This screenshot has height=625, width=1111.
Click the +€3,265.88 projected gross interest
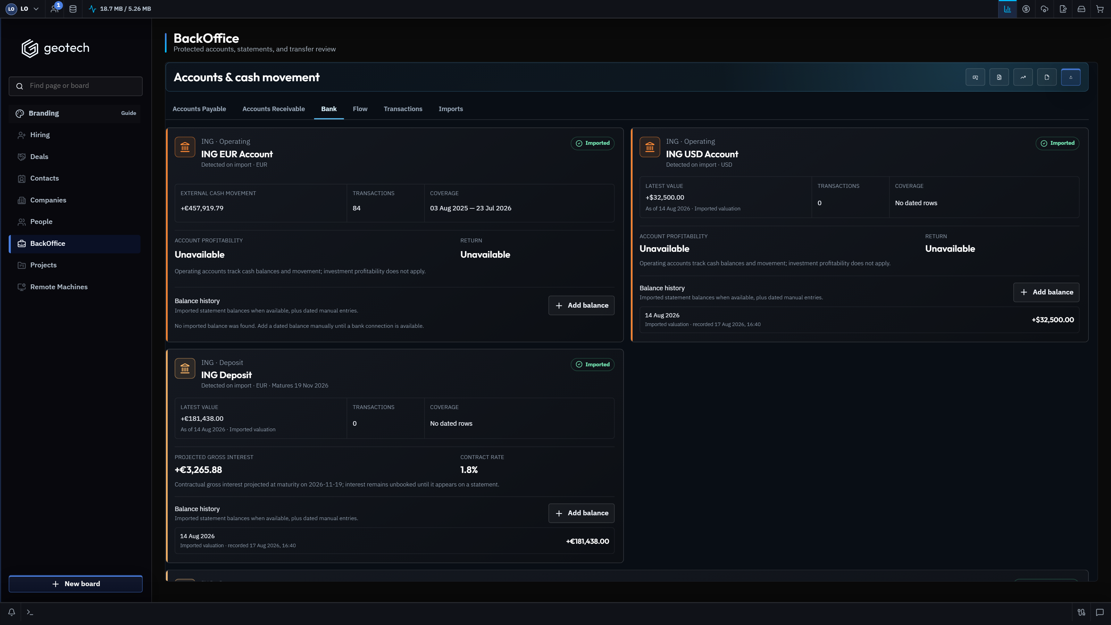click(x=198, y=470)
